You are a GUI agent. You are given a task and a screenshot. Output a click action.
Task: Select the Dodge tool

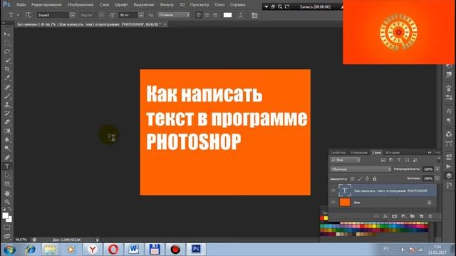7,149
